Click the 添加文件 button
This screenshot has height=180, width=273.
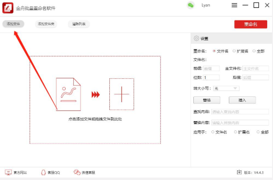pyautogui.click(x=13, y=24)
